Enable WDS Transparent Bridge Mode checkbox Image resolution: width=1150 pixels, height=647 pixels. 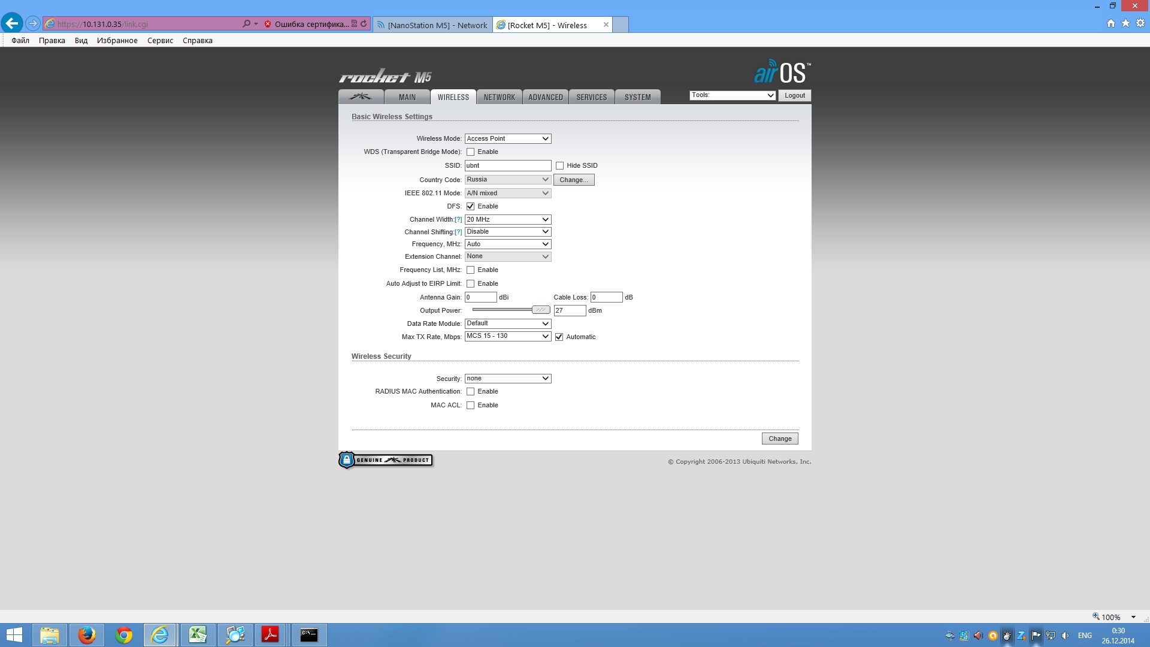[471, 152]
